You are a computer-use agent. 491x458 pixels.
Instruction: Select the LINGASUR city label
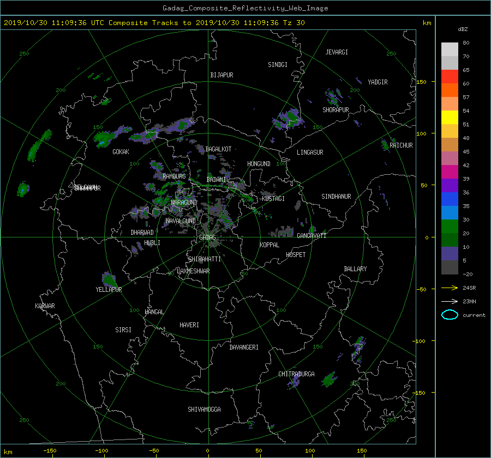tap(310, 152)
